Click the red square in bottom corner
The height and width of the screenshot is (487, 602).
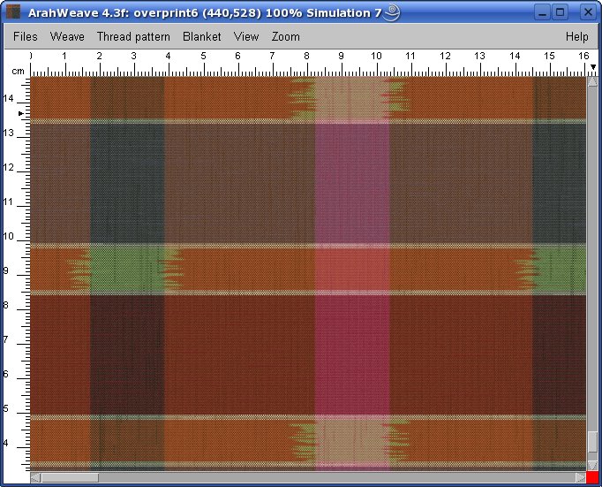(592, 477)
